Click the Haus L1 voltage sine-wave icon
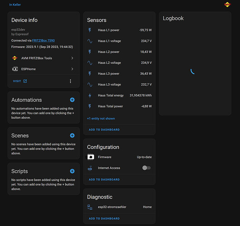The width and height of the screenshot is (240, 226). coord(90,41)
